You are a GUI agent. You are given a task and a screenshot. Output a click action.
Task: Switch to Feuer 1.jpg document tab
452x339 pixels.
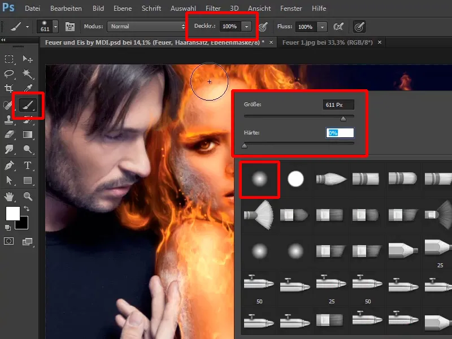(328, 42)
